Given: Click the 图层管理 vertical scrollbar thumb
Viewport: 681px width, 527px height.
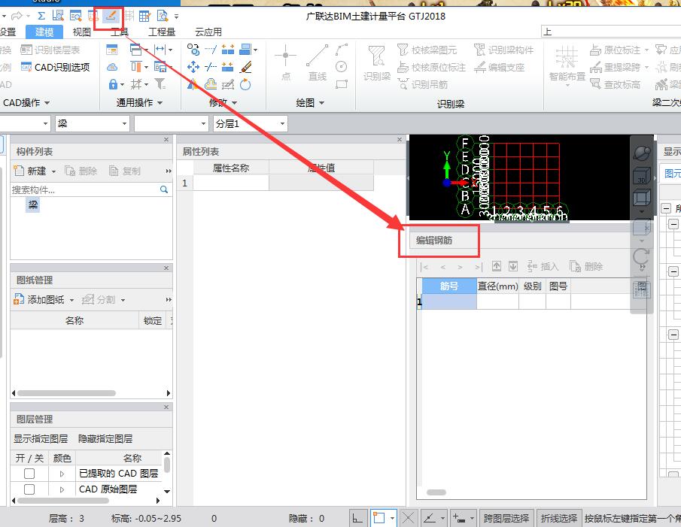Looking at the screenshot, I should 167,465.
